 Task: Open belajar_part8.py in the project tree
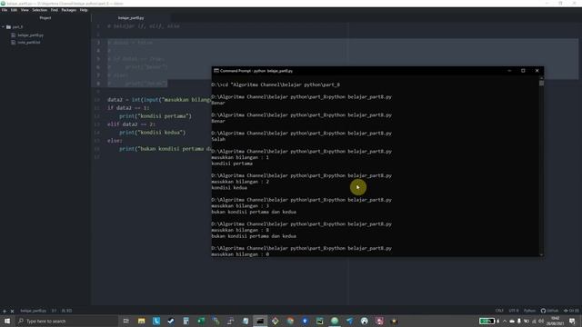[30, 35]
